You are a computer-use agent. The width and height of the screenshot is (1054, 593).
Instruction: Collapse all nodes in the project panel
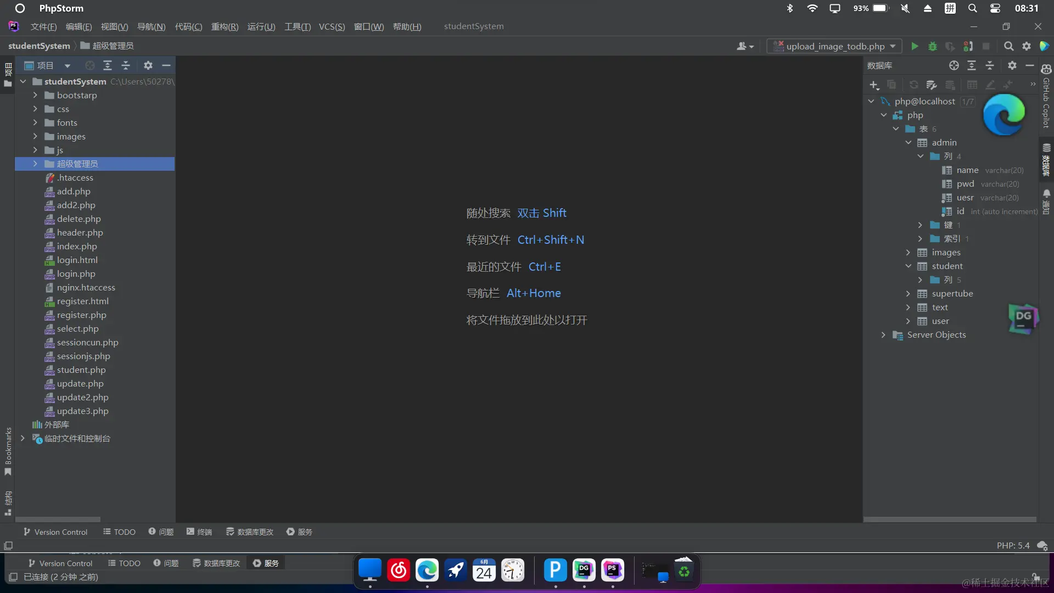pos(126,65)
